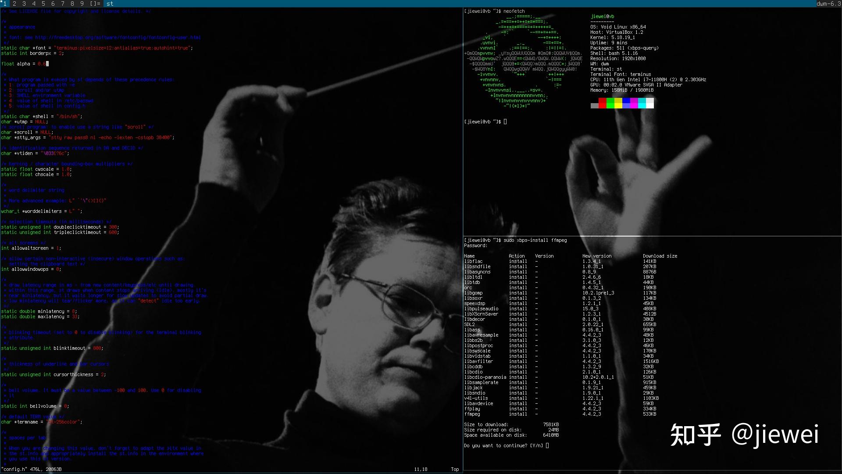Select dwm tag 7 in the top bar
Image resolution: width=842 pixels, height=474 pixels.
coord(63,4)
